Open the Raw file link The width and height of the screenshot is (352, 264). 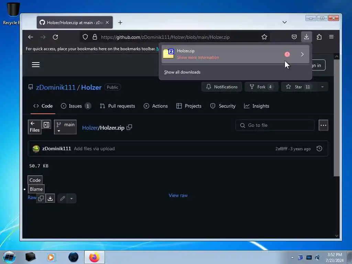pyautogui.click(x=32, y=198)
